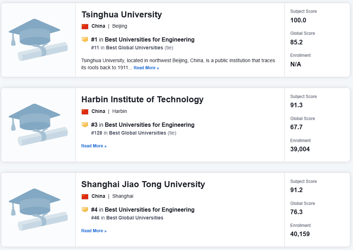The image size is (353, 250).
Task: Open Shanghai Jiao Tong University title link
Action: point(143,184)
